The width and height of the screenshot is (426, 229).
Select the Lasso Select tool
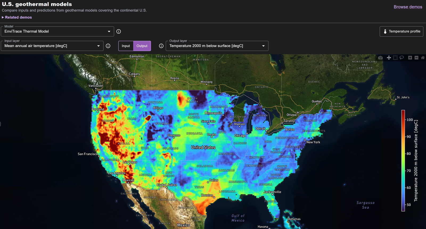402,58
